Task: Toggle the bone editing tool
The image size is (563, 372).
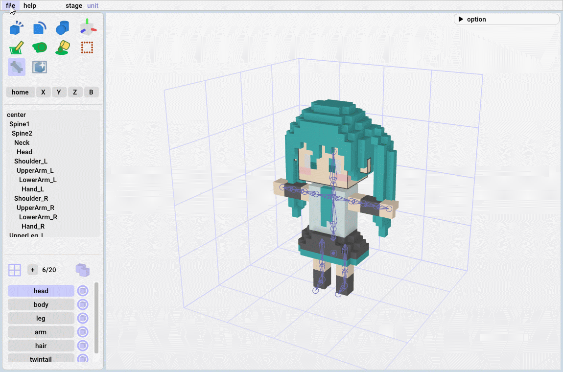Action: tap(17, 67)
